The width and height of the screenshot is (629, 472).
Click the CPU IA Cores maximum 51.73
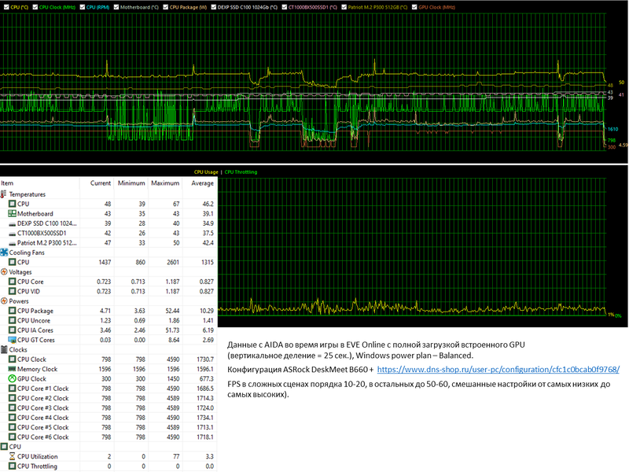(172, 330)
